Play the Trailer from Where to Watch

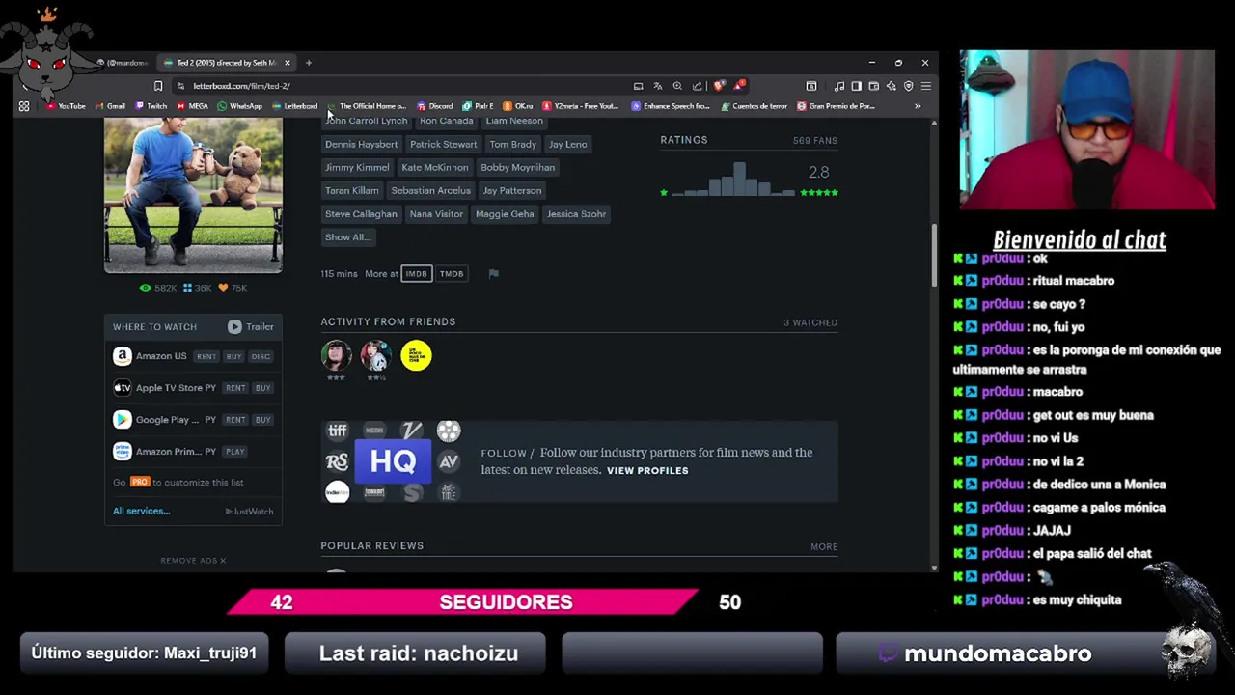click(251, 327)
